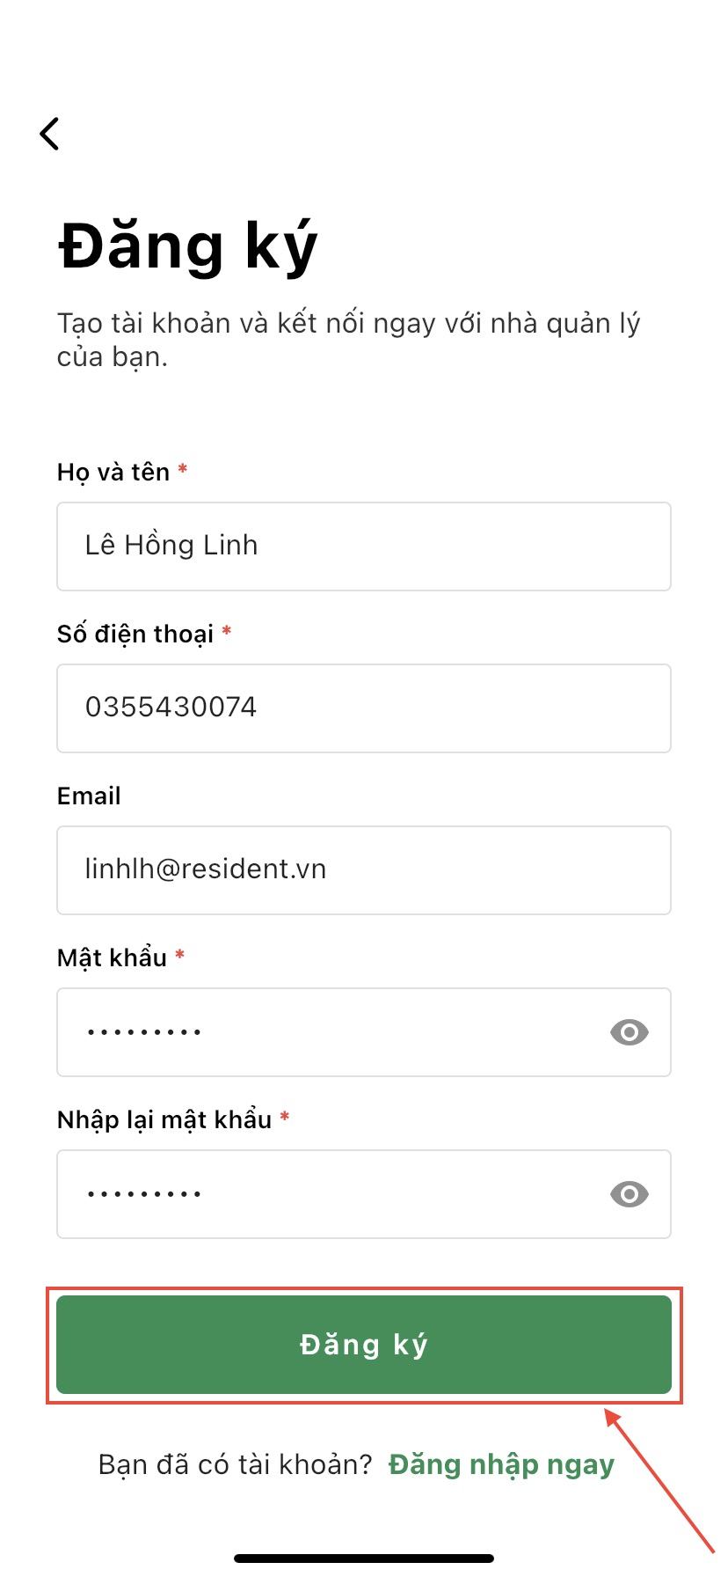Click the Họ và tên label

click(113, 473)
